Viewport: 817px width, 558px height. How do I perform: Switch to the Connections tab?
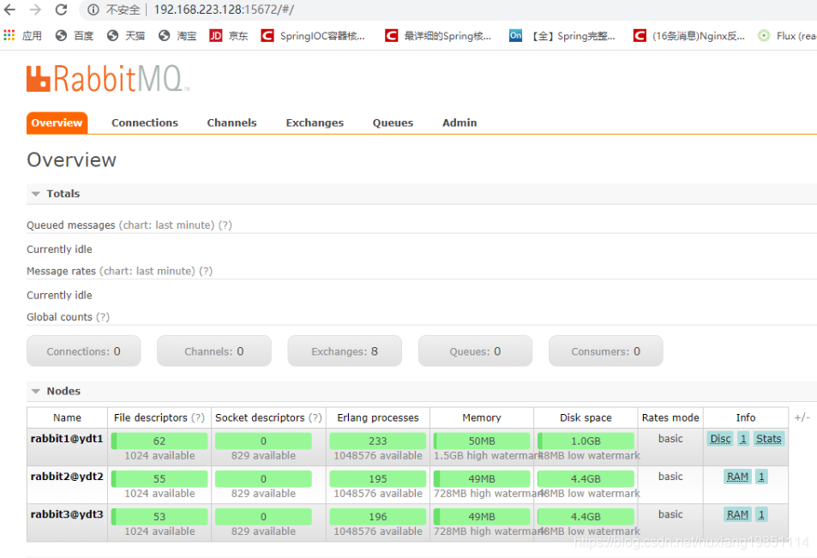tap(145, 123)
